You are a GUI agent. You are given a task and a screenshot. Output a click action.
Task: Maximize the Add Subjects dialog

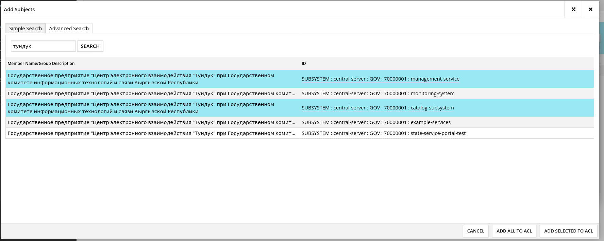coord(573,10)
